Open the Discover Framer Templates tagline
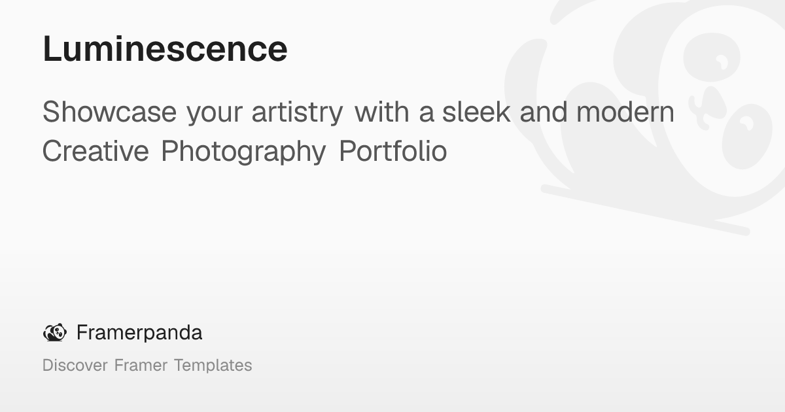The width and height of the screenshot is (785, 412). [147, 365]
